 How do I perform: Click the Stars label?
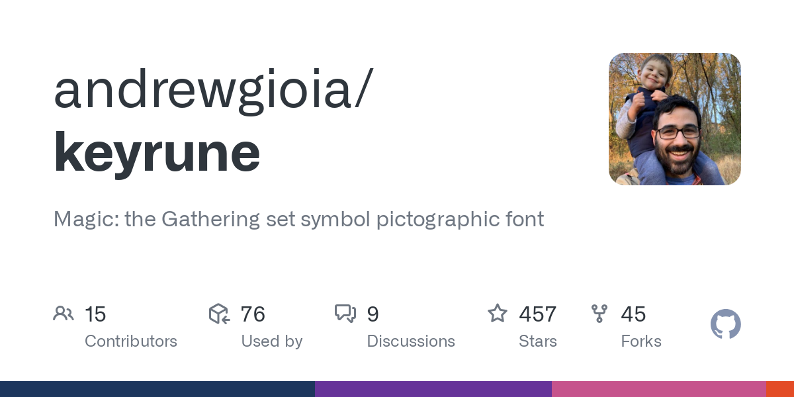coord(538,341)
